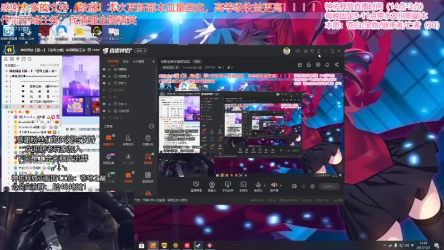The width and height of the screenshot is (444, 250).
Task: Click the grey start-live button
Action: [329, 186]
